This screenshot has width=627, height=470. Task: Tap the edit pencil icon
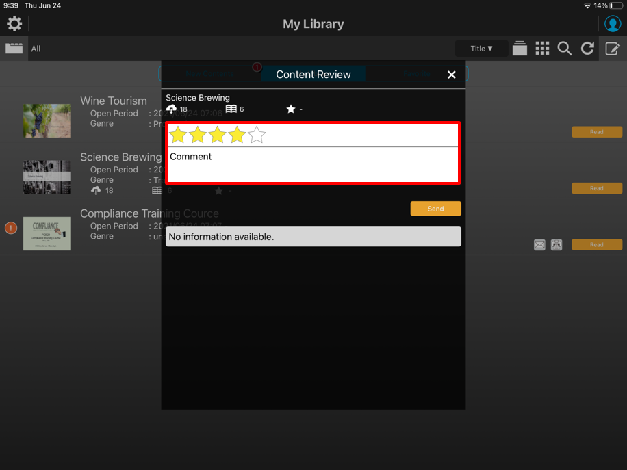point(612,49)
